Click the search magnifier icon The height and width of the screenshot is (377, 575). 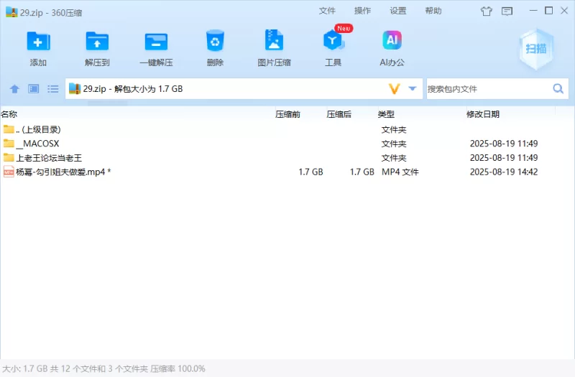pos(558,88)
